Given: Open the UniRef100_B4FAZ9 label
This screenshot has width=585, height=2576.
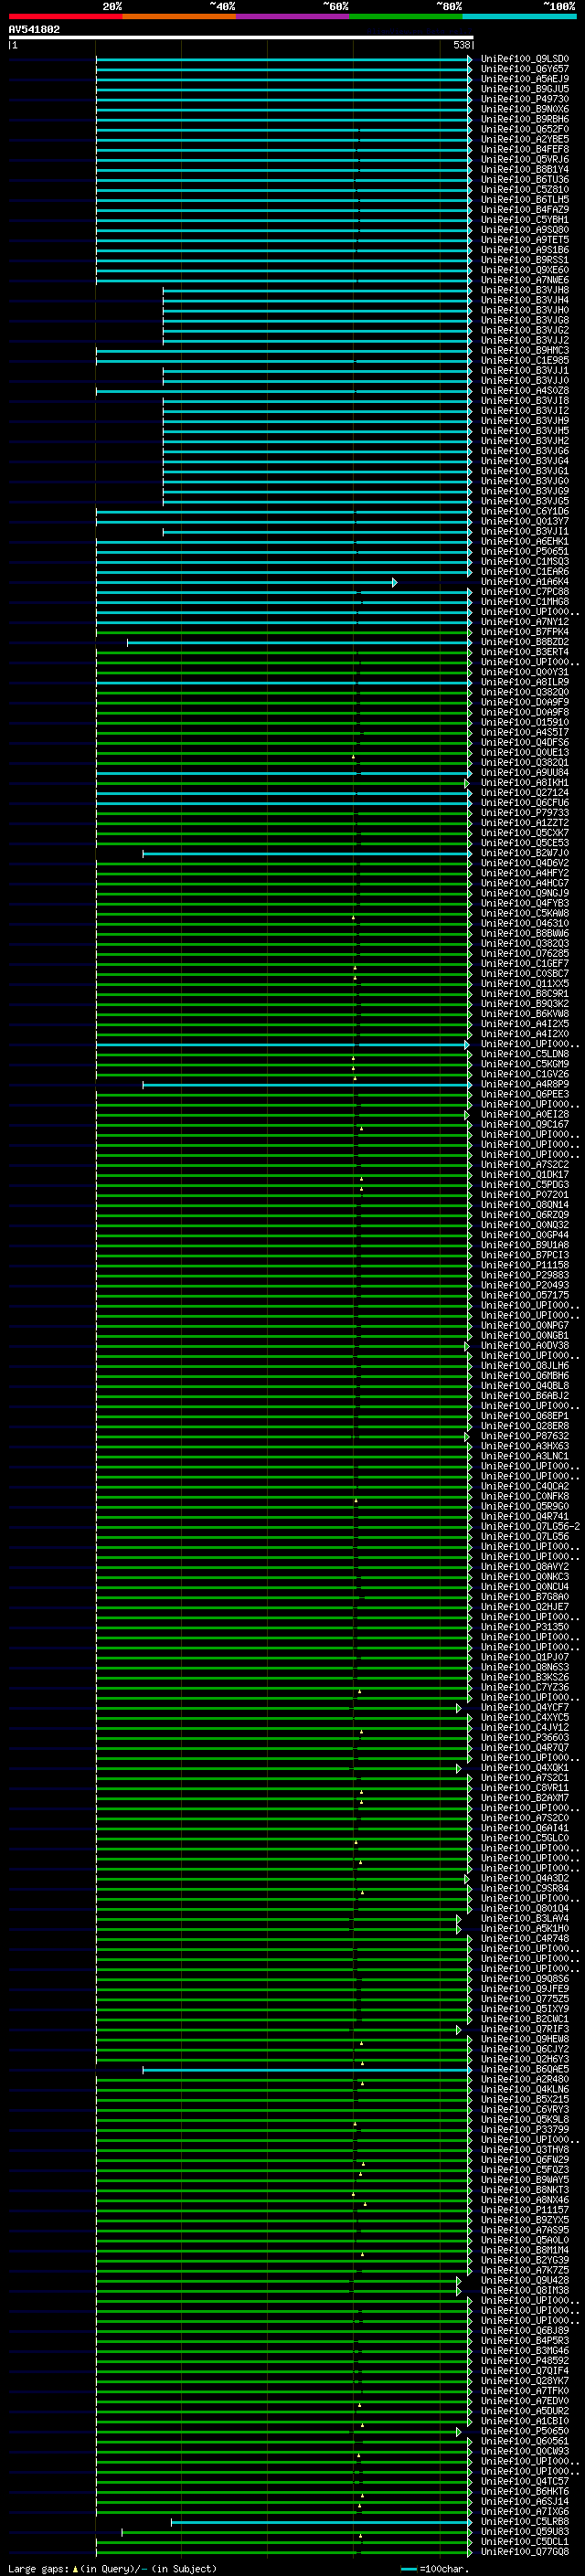Looking at the screenshot, I should click(x=524, y=210).
